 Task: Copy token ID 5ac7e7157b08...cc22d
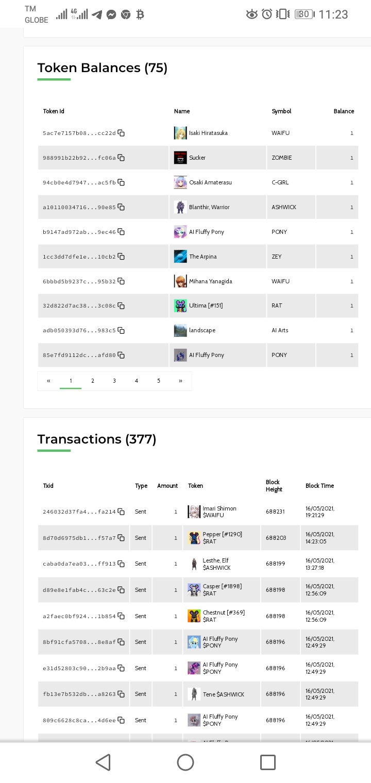[121, 133]
